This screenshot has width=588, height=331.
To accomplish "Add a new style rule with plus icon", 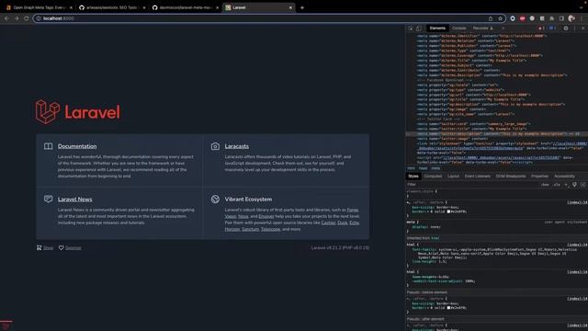I will click(566, 185).
